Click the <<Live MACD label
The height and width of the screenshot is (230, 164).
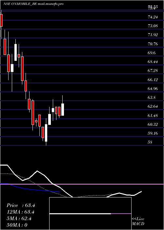pyautogui.click(x=138, y=221)
